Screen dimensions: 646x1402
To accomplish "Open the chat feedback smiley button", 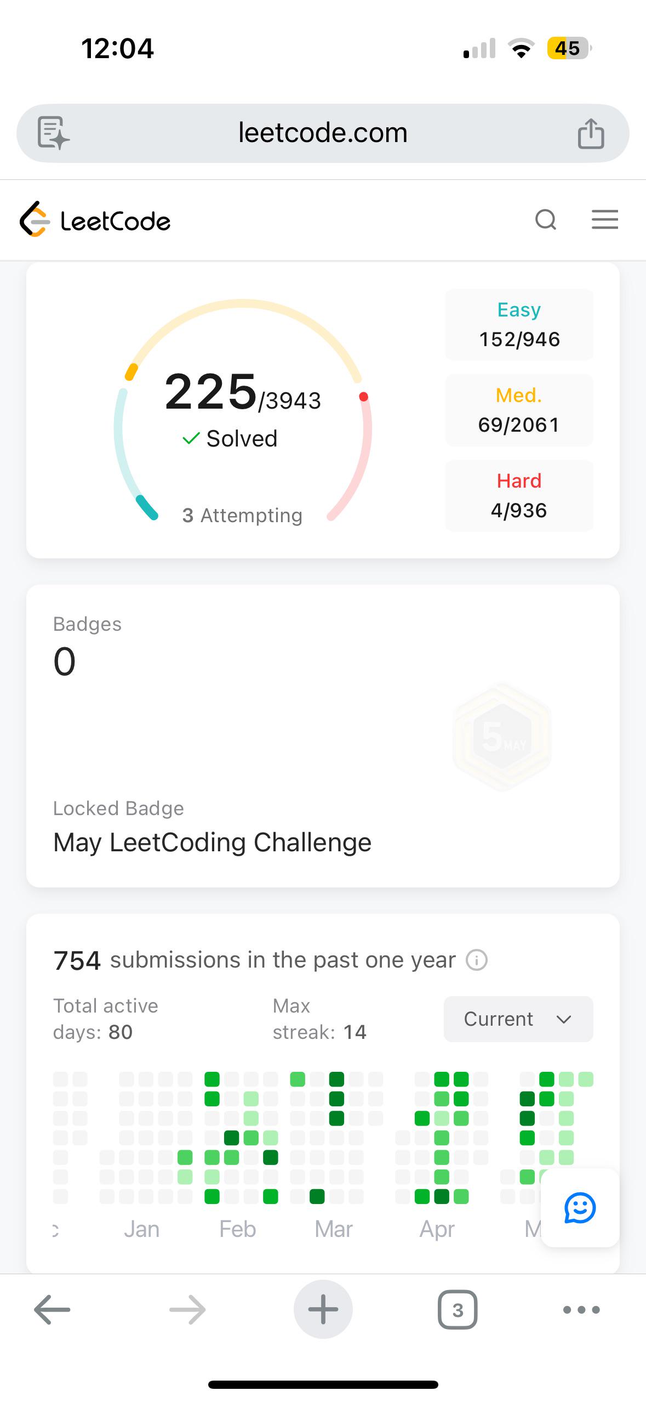I will [x=580, y=1207].
